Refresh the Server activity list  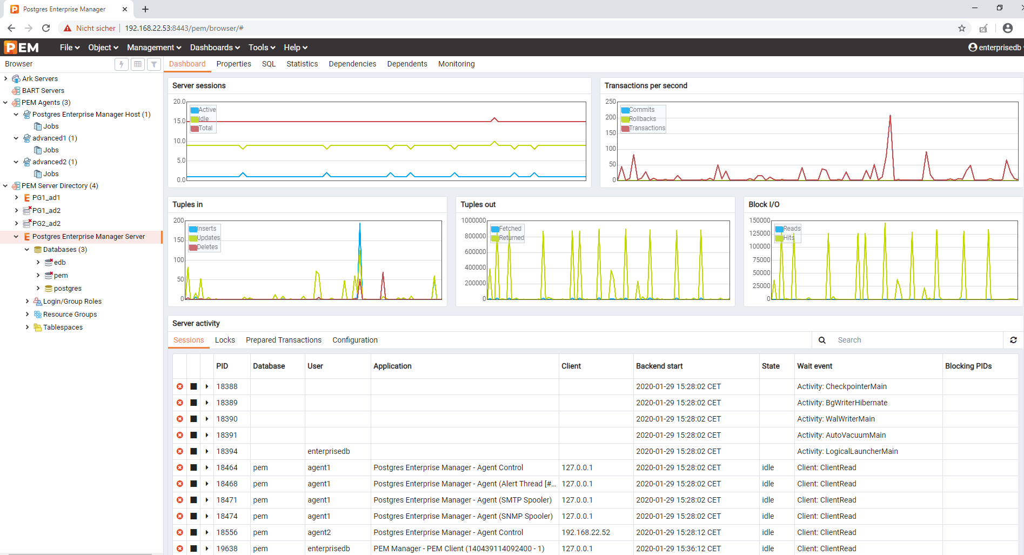[x=1013, y=340]
